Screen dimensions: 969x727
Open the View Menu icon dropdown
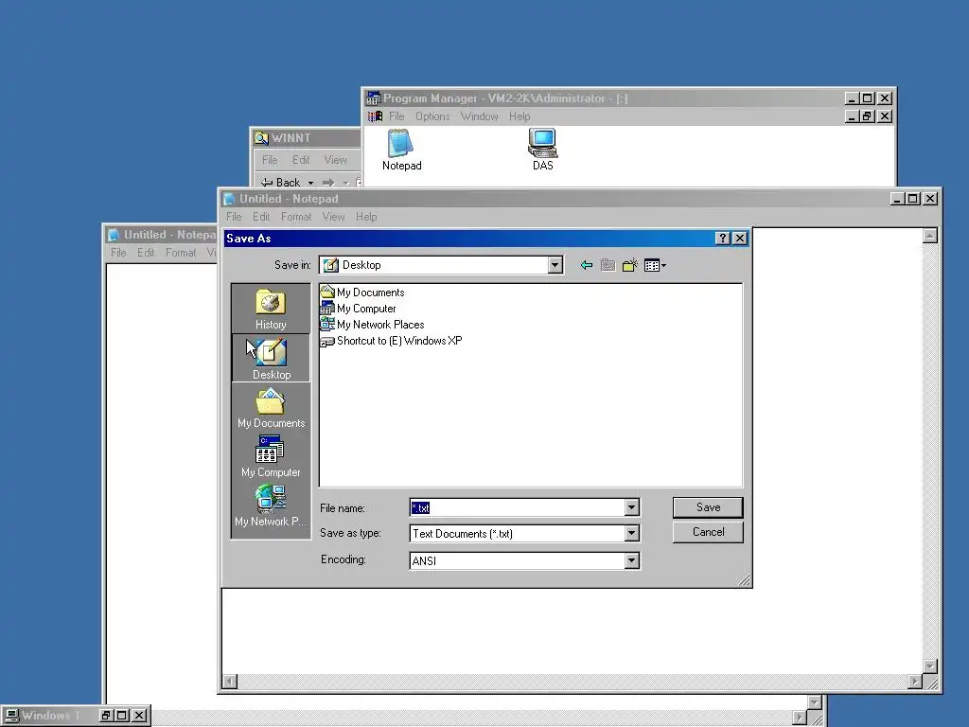pyautogui.click(x=655, y=265)
